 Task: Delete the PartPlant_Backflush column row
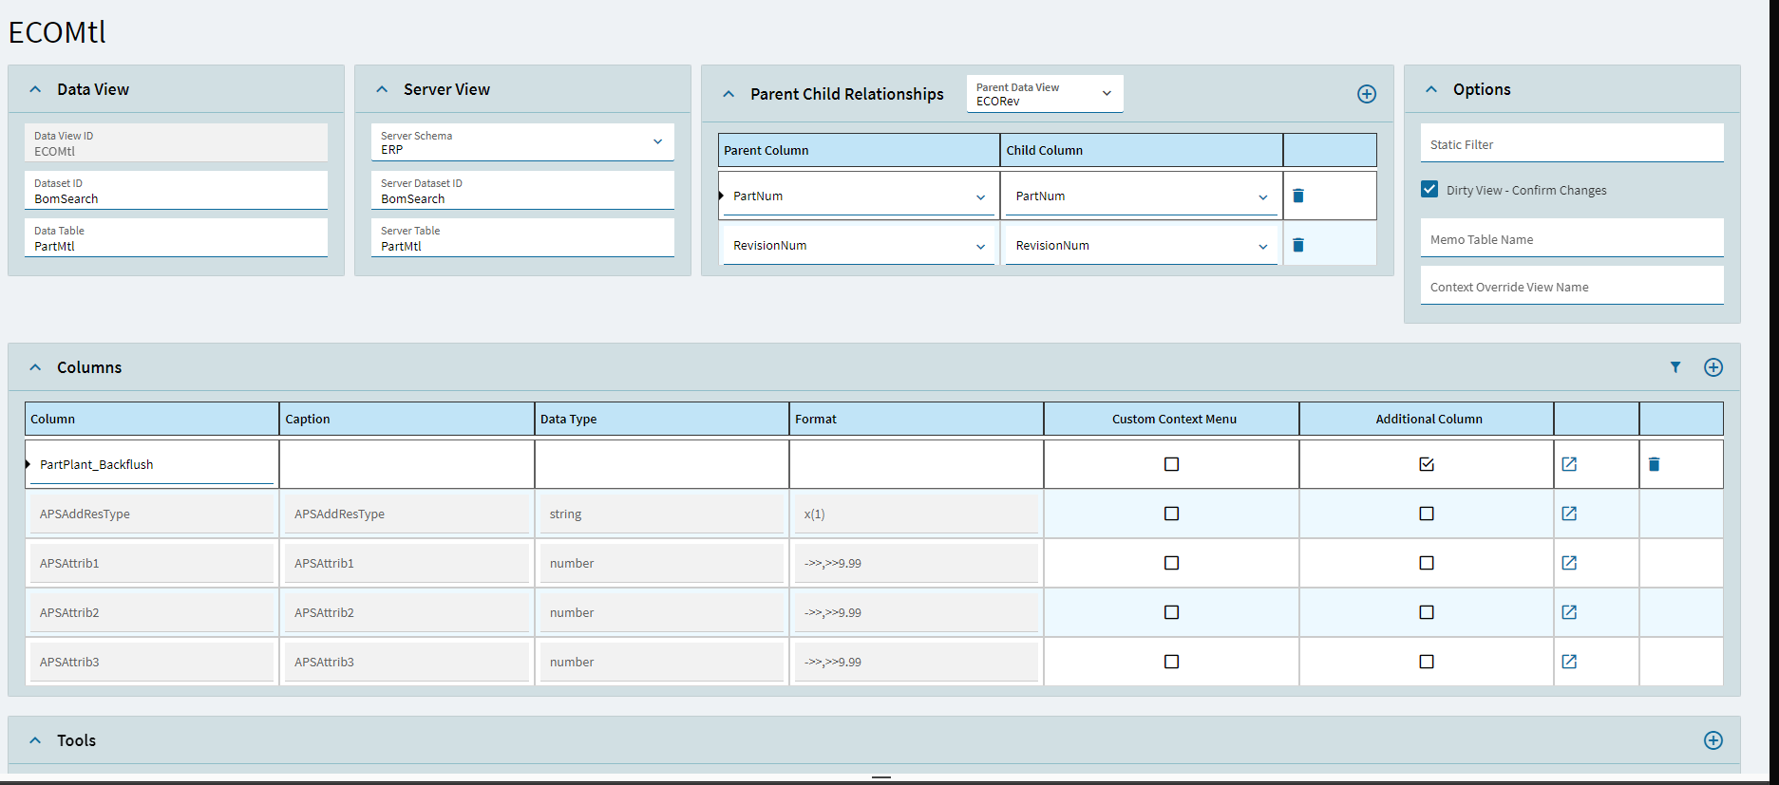[1654, 464]
